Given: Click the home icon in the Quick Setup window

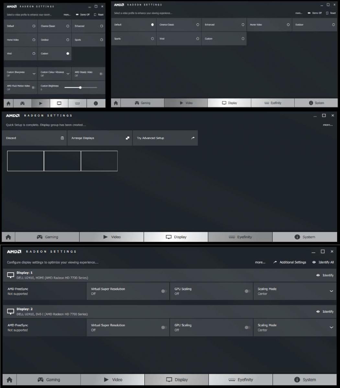Looking at the screenshot, I should (8, 237).
